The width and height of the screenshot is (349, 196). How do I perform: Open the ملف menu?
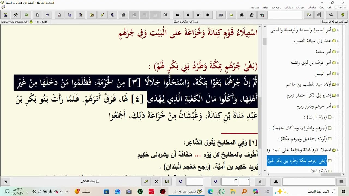330,8
